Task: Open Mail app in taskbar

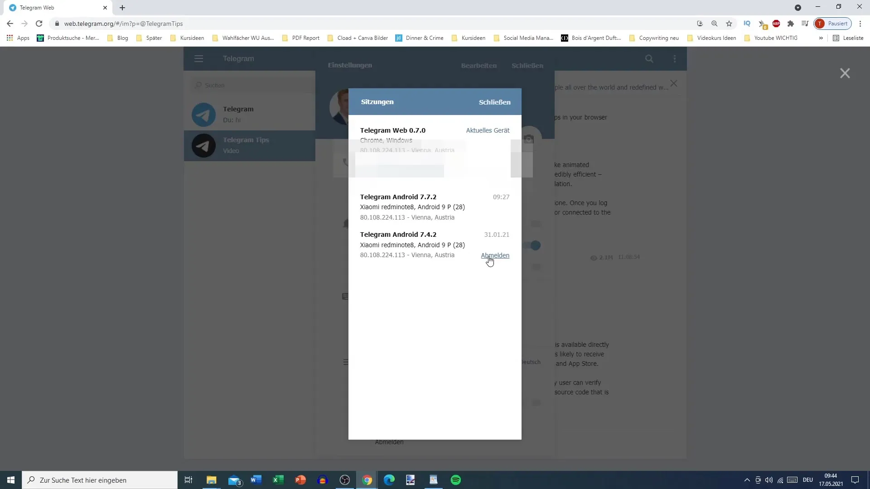Action: pyautogui.click(x=234, y=480)
